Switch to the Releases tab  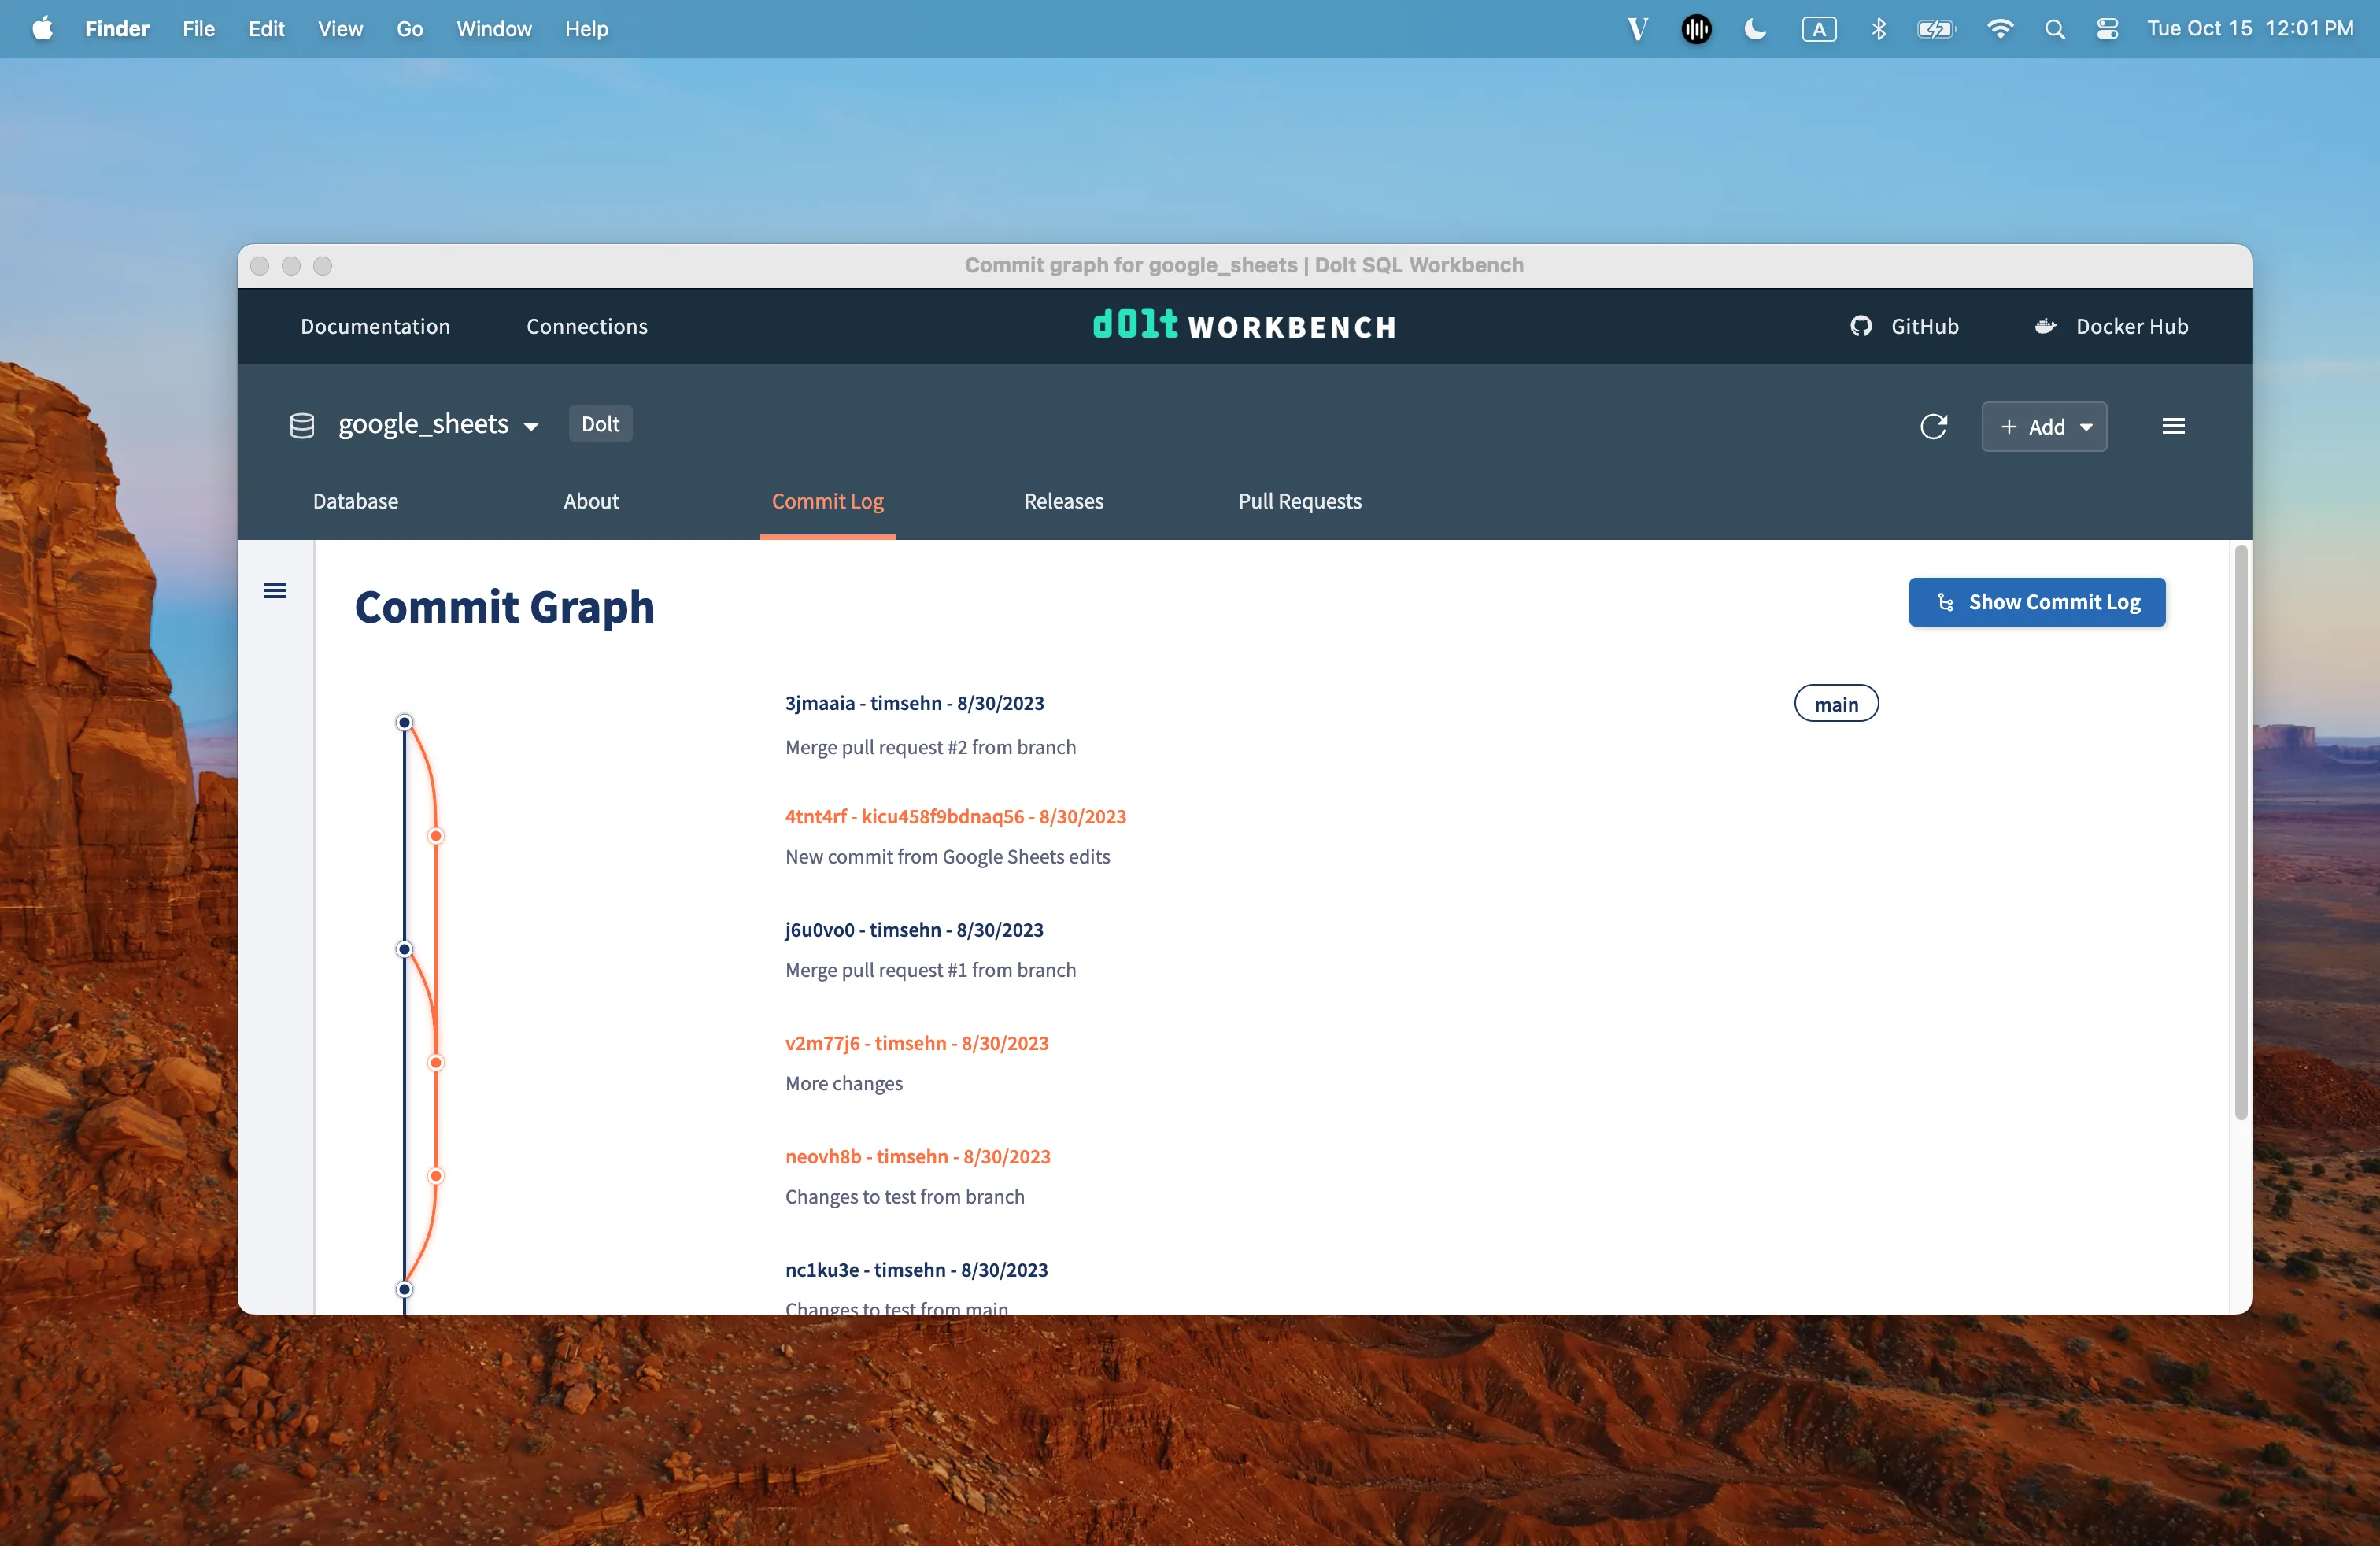click(x=1063, y=501)
